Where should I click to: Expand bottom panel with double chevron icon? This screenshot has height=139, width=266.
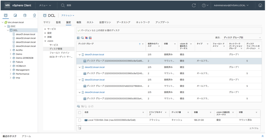262,136
